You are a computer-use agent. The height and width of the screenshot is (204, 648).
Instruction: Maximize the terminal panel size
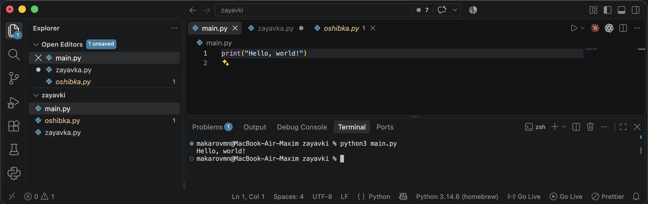pos(623,127)
